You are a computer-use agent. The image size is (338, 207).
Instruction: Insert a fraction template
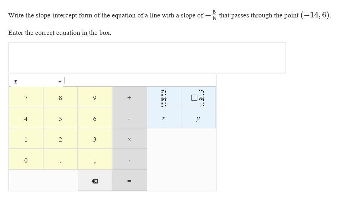point(164,97)
